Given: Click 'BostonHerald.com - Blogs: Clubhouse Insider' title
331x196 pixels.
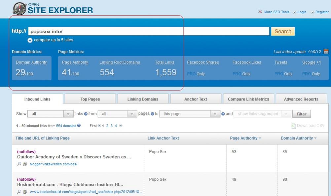Looking at the screenshot, I should (x=70, y=184).
